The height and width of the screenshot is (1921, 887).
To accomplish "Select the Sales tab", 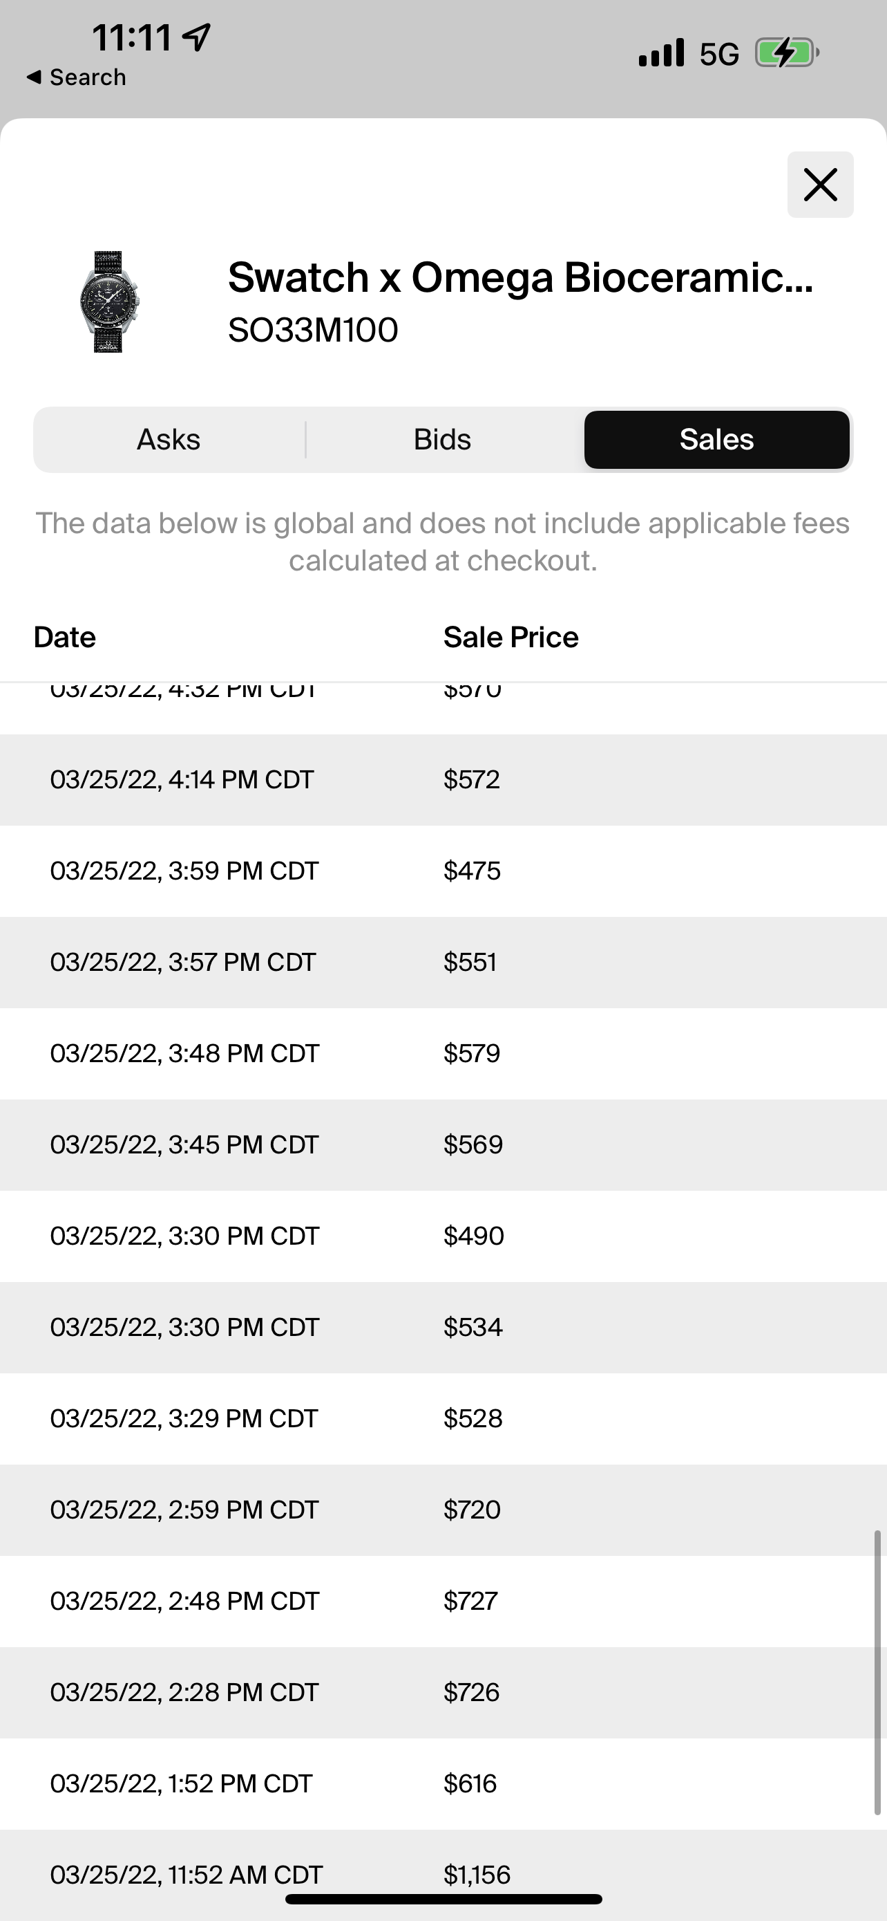I will pos(716,439).
